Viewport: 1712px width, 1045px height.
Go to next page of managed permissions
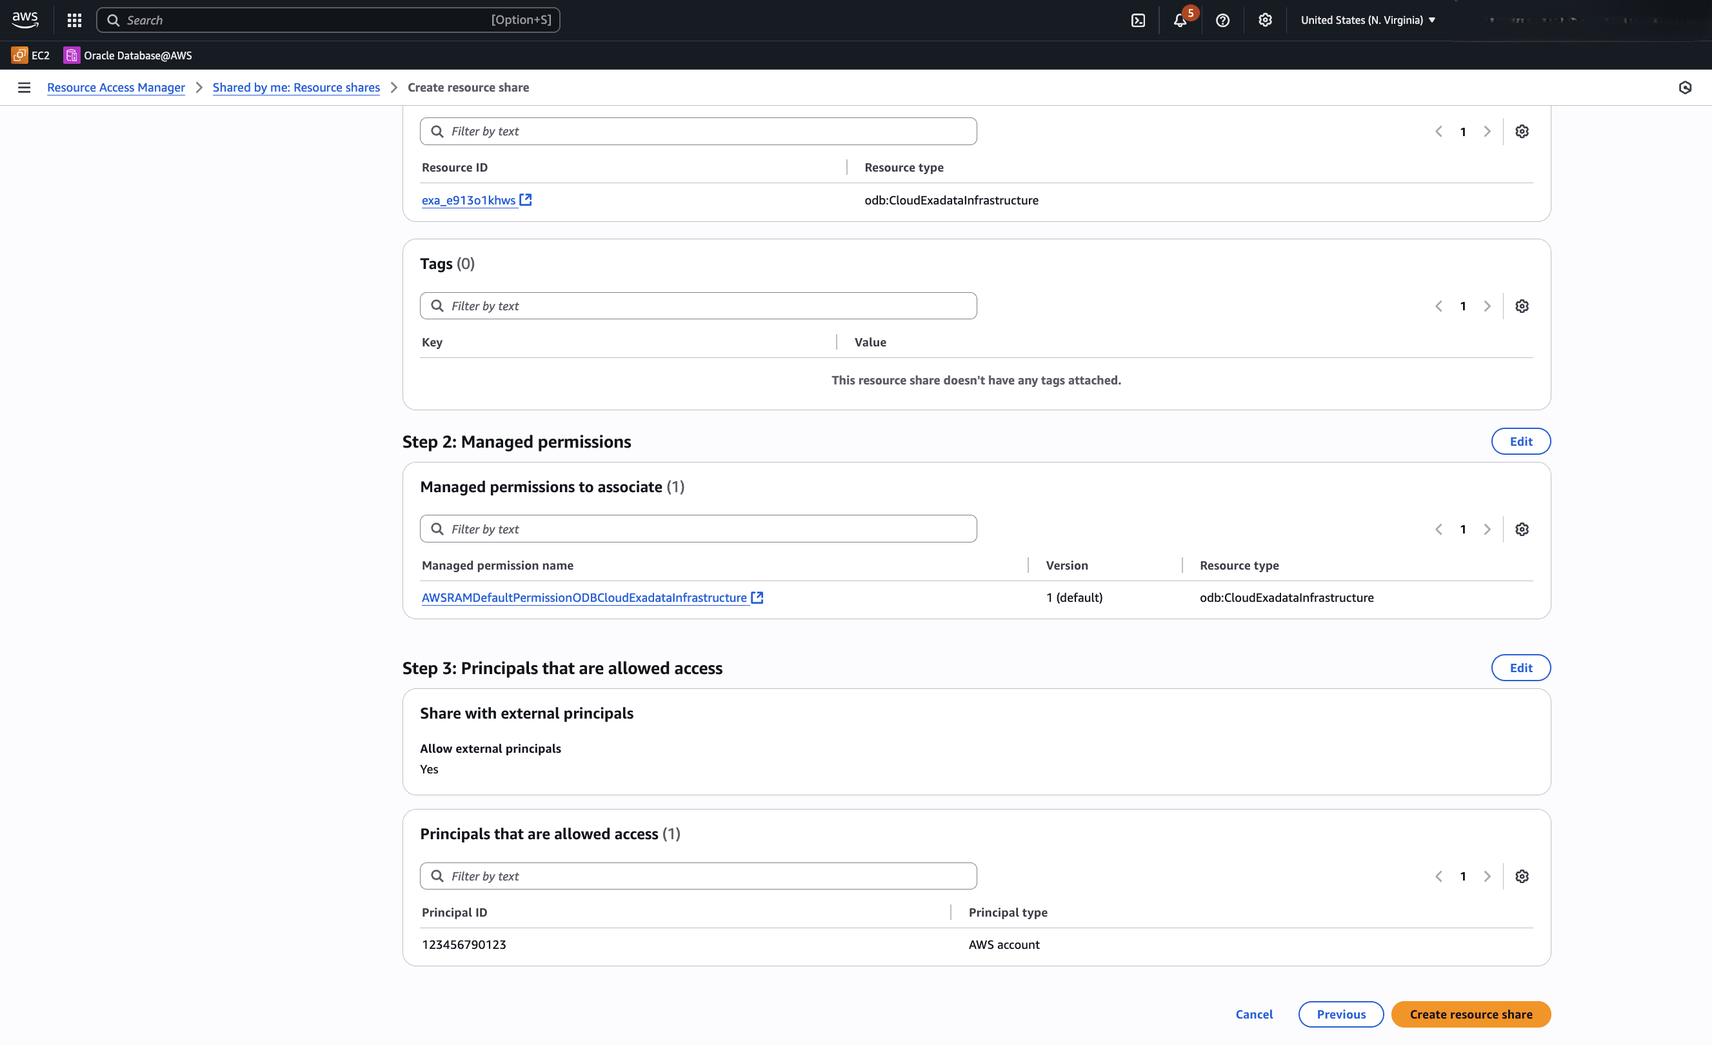tap(1487, 529)
